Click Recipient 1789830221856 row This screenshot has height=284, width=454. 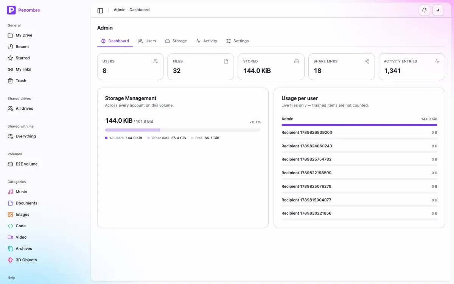[x=359, y=216]
